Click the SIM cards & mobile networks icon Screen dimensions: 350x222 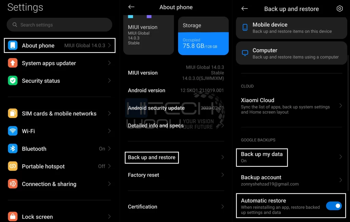13,113
